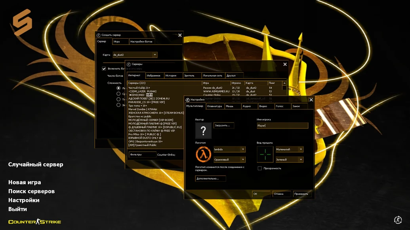Screen dimensions: 410x230
Task: Close the Серверы window with its X
Action: point(285,64)
